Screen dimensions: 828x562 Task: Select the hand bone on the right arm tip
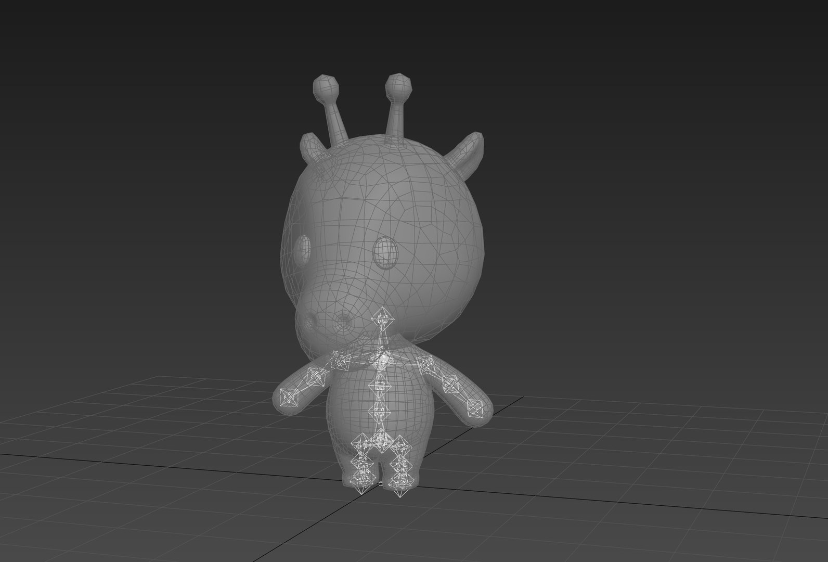tap(475, 407)
